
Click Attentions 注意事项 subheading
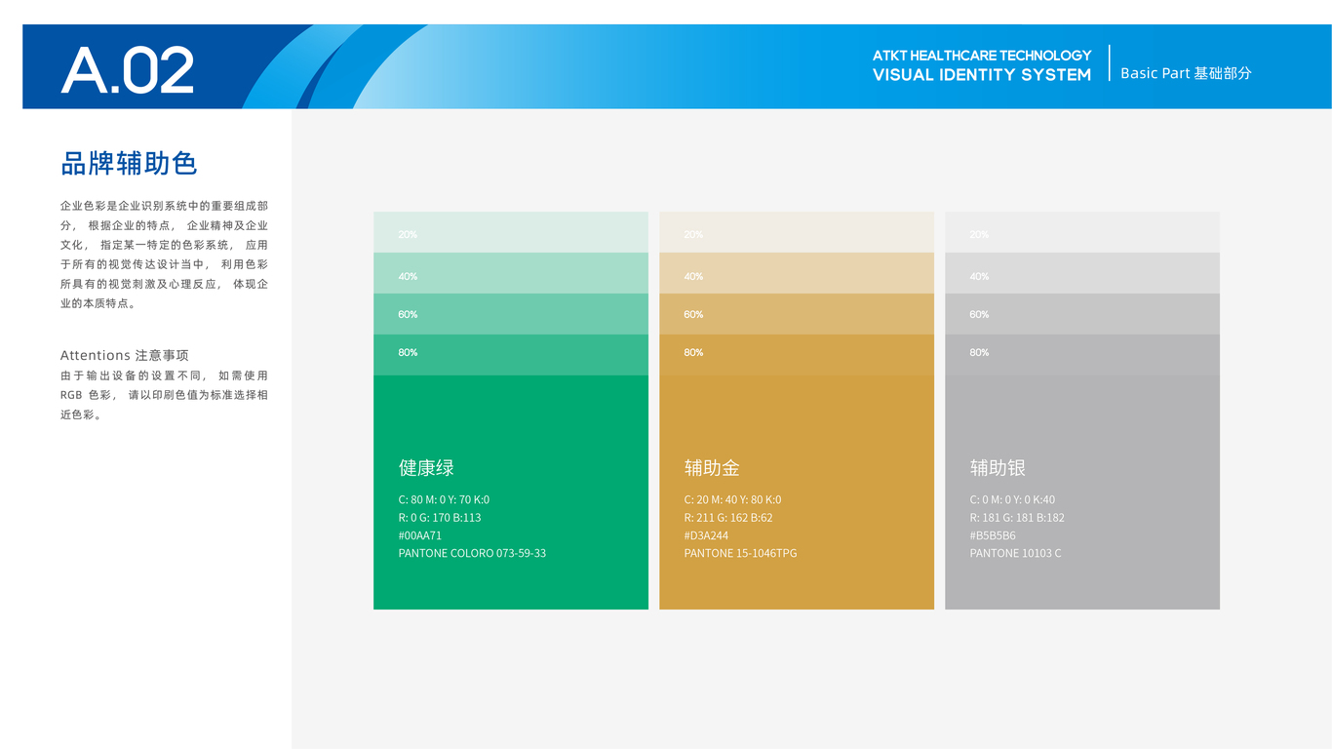(124, 355)
